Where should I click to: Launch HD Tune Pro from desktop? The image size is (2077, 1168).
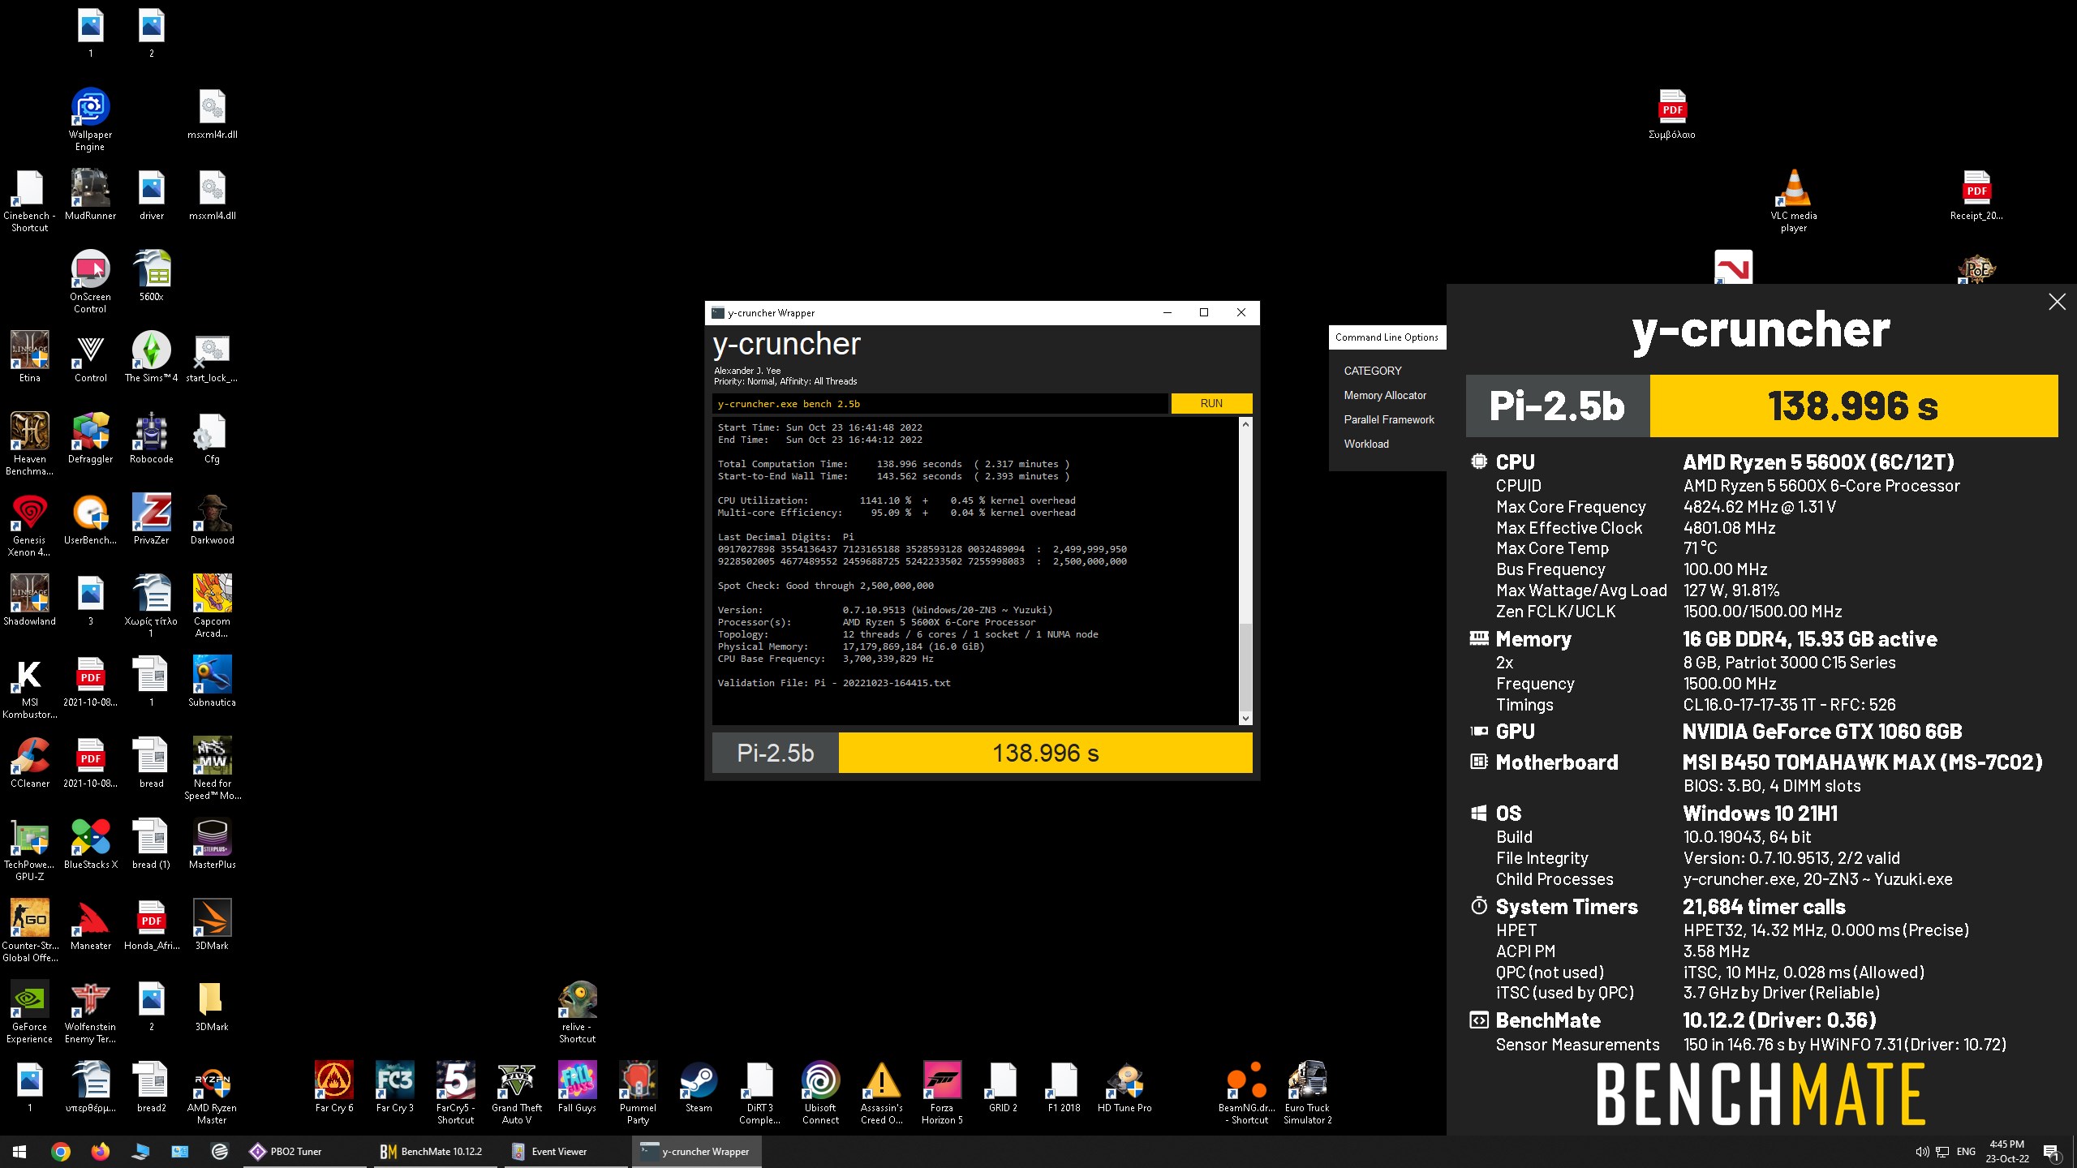pos(1125,1087)
